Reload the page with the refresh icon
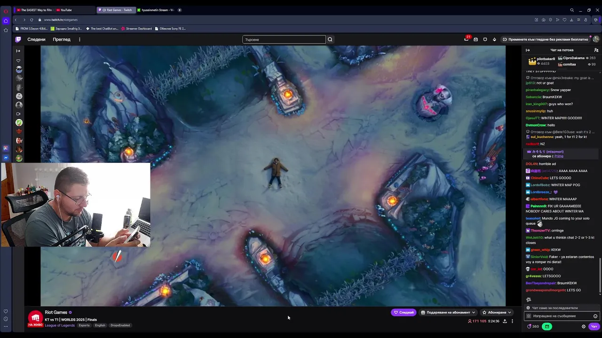This screenshot has height=338, width=602. tap(32, 20)
